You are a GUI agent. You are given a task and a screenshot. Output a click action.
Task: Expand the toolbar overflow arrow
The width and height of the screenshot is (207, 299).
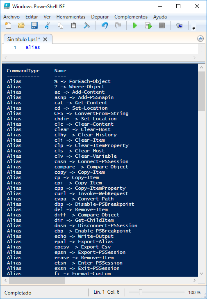click(x=194, y=28)
